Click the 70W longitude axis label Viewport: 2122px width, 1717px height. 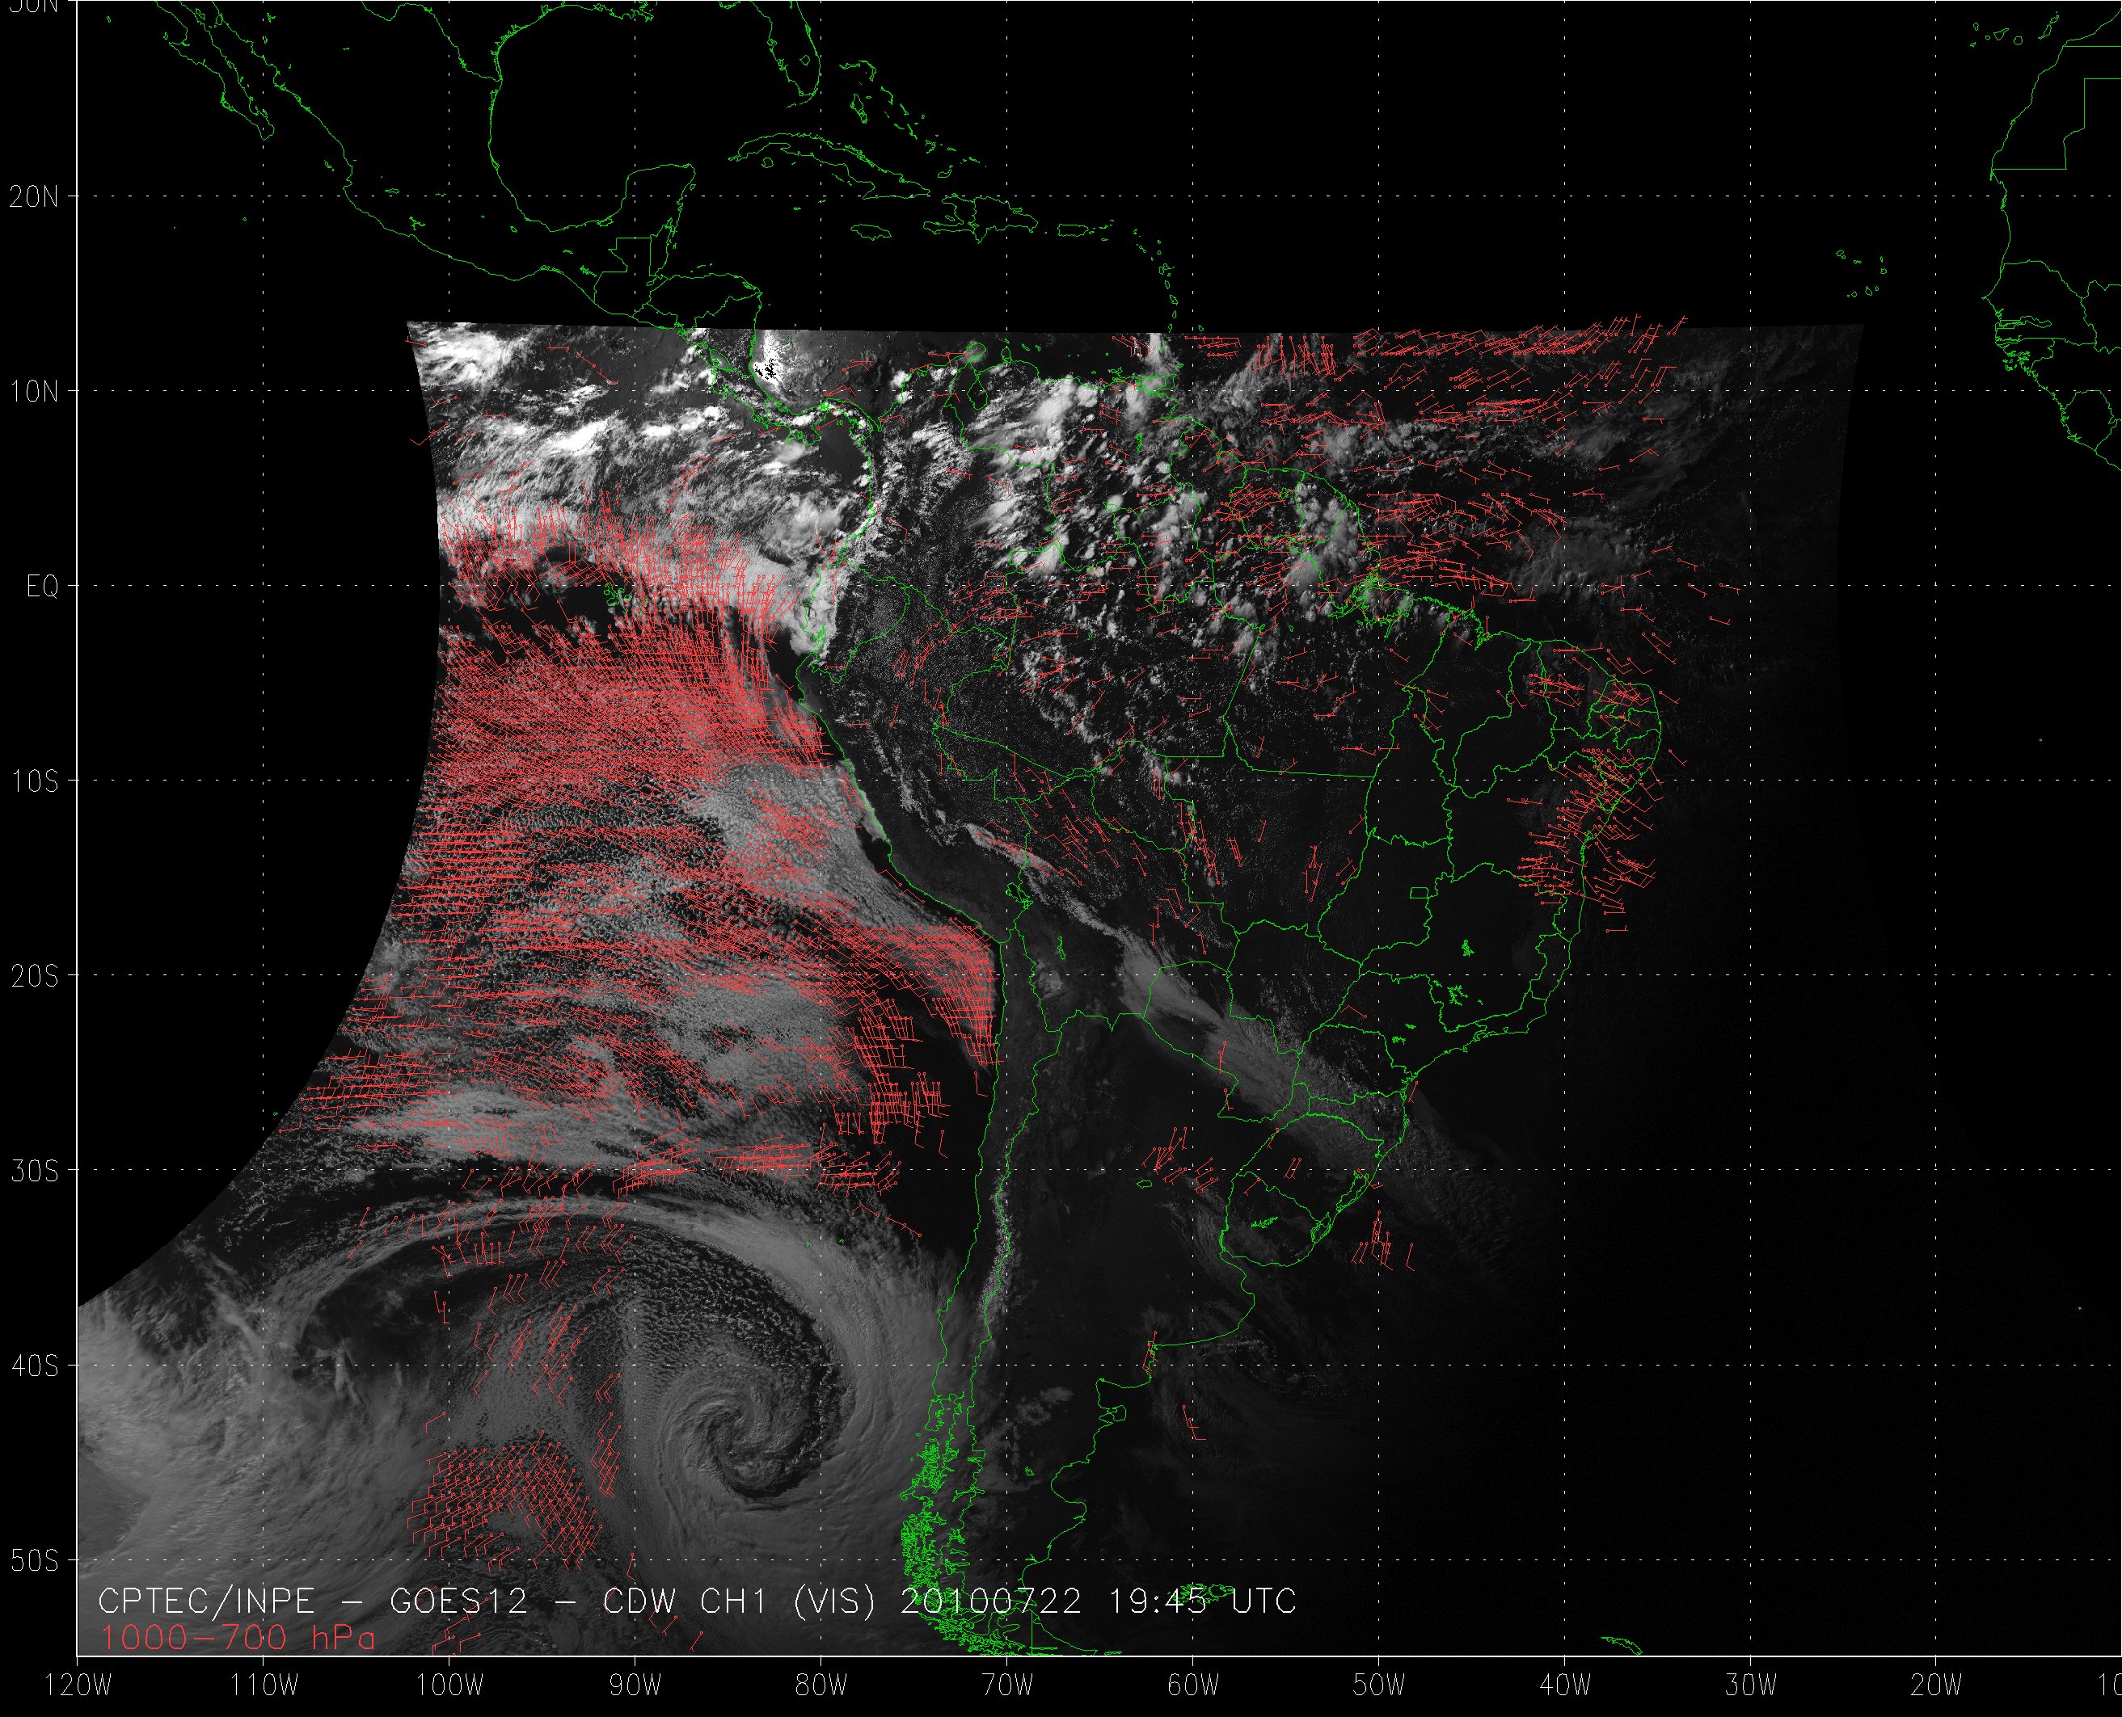[1007, 1685]
